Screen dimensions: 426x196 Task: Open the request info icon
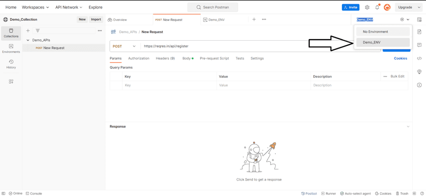419,85
